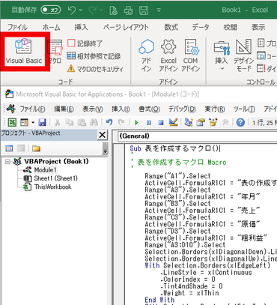Open Properties Window toolbar icon

[x=201, y=122]
